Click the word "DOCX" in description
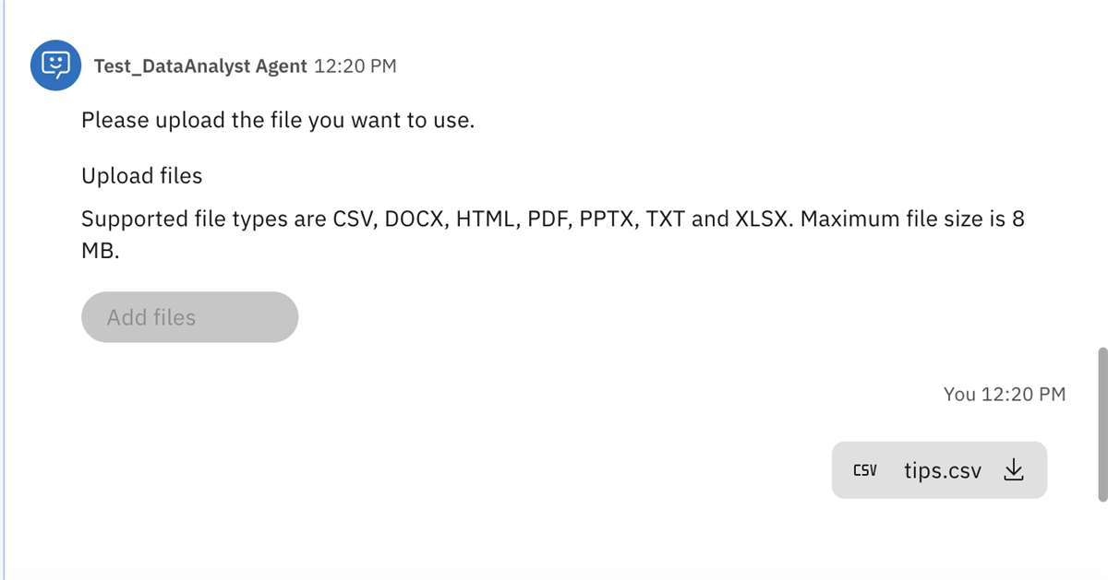1108x580 pixels. (x=414, y=219)
